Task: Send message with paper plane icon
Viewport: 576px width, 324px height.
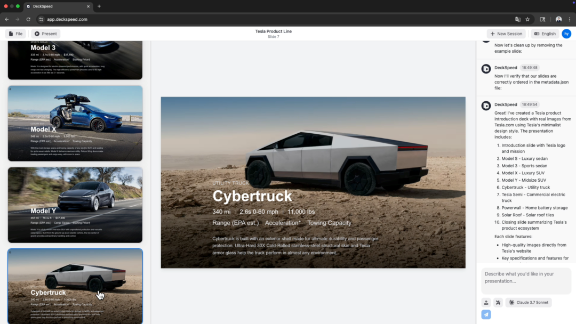Action: (486, 314)
